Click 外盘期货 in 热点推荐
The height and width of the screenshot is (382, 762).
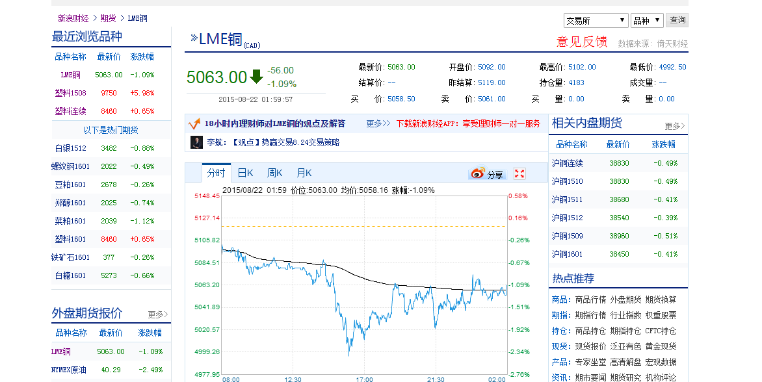coord(625,300)
